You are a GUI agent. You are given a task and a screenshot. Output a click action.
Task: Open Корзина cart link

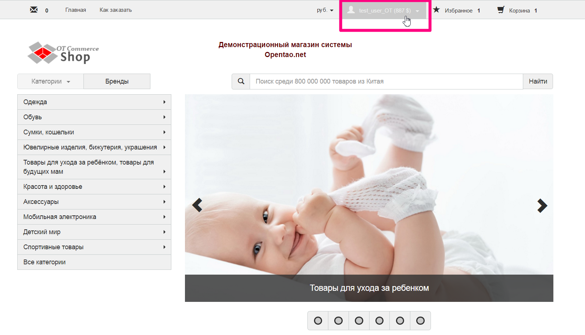(519, 11)
